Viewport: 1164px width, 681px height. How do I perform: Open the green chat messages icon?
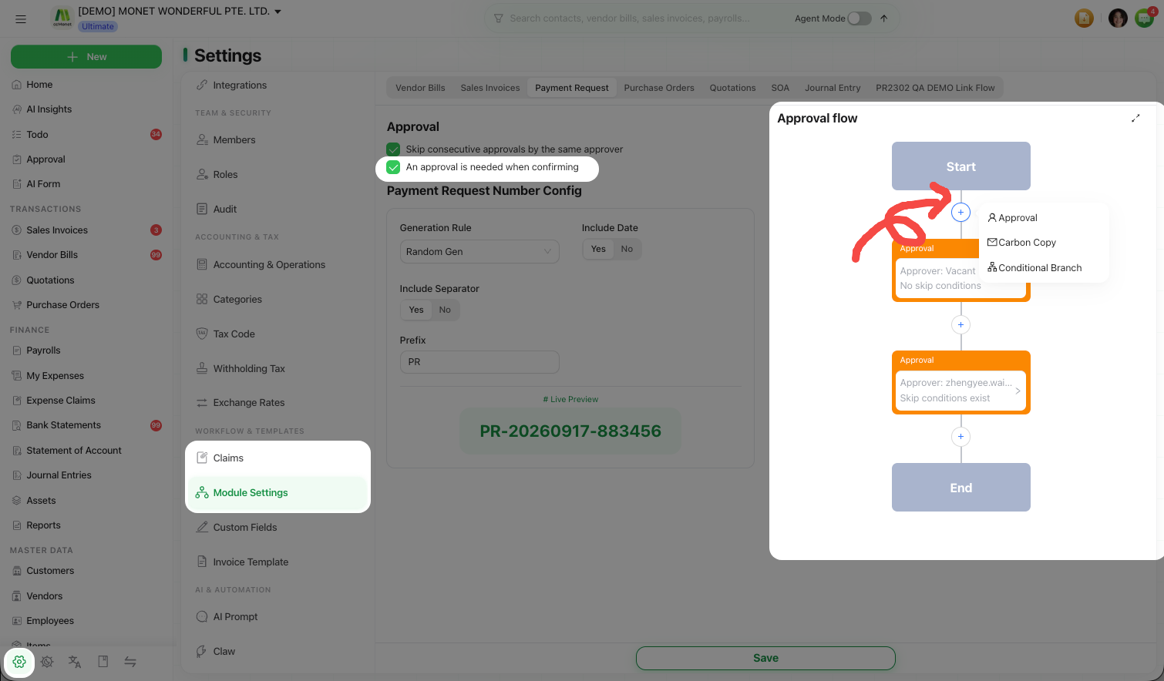click(x=1144, y=18)
